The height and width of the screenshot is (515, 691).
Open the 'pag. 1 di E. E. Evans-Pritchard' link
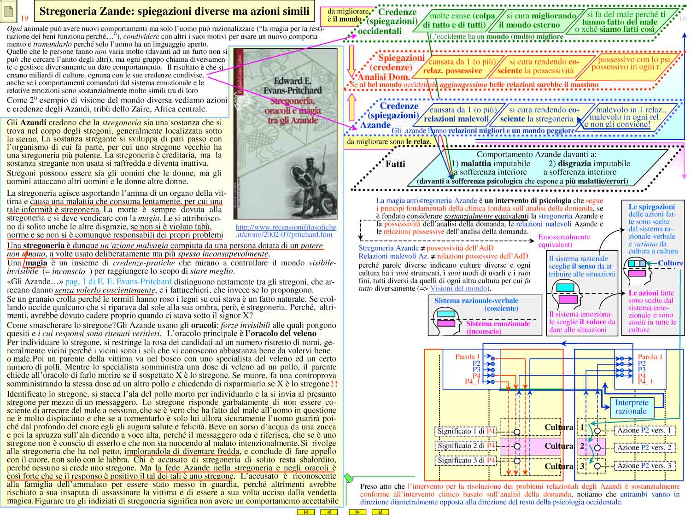tap(118, 281)
